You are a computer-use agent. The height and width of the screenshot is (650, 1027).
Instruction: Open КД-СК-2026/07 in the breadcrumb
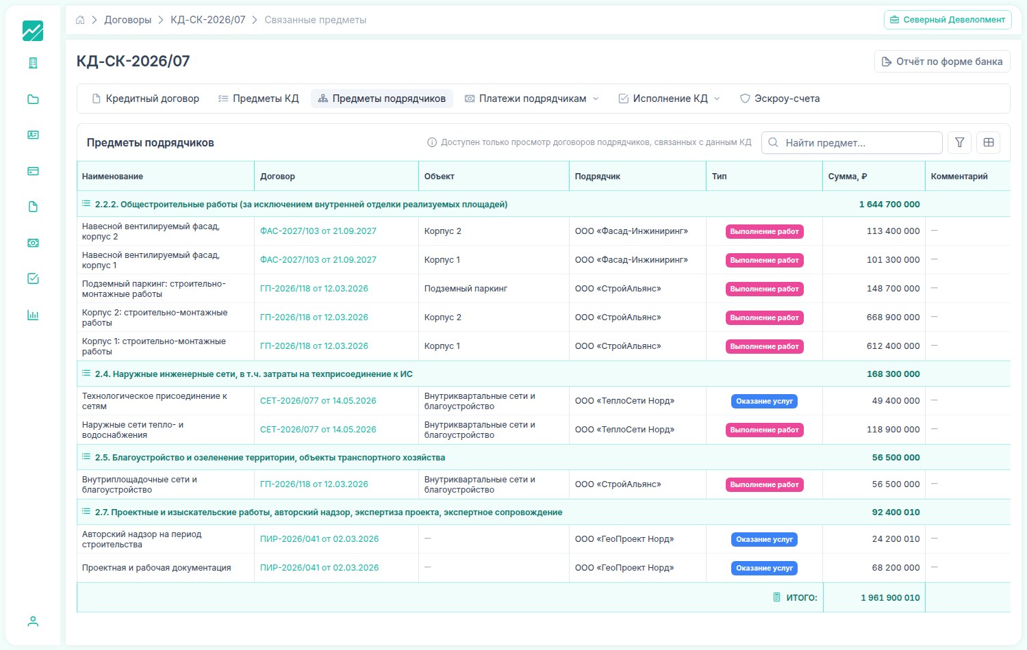(x=207, y=20)
